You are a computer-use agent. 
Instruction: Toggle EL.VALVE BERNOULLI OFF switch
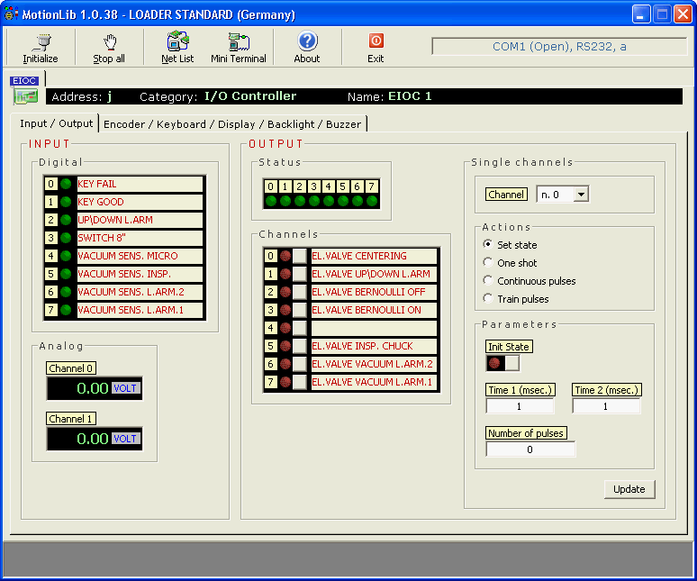(x=300, y=292)
